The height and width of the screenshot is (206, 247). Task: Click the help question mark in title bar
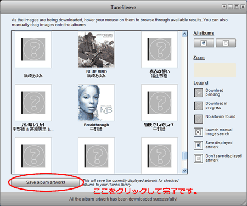pos(224,7)
